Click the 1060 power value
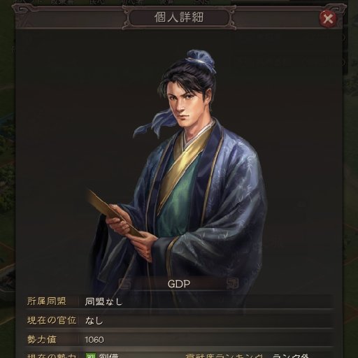Screen dimensions: 358x358 coord(94,340)
